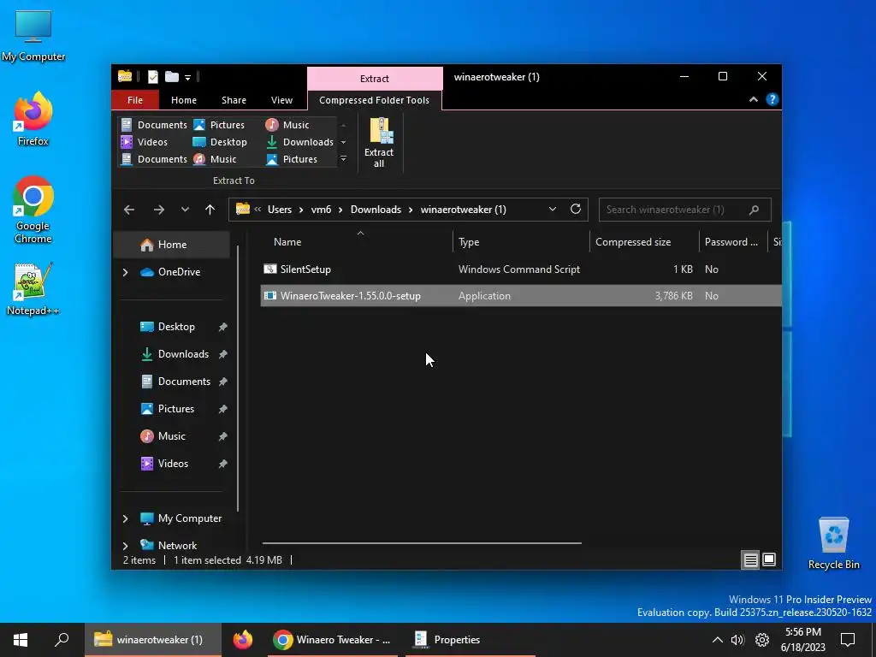The image size is (876, 657).
Task: Click the Properties quick access icon
Action: pos(153,77)
